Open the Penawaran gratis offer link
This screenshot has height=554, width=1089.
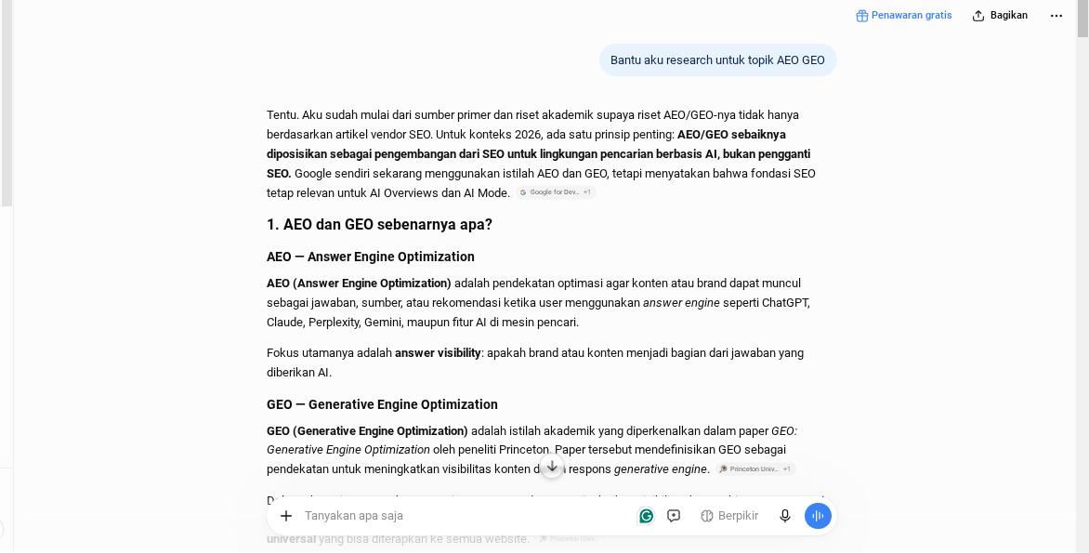903,15
